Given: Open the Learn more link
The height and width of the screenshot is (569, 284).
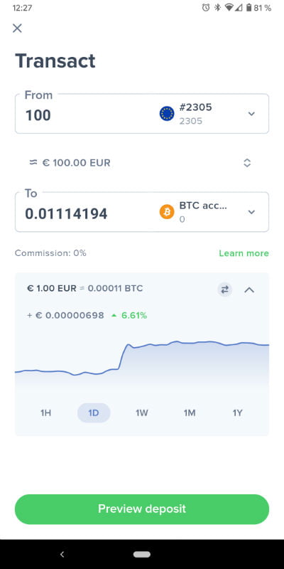Looking at the screenshot, I should [244, 253].
